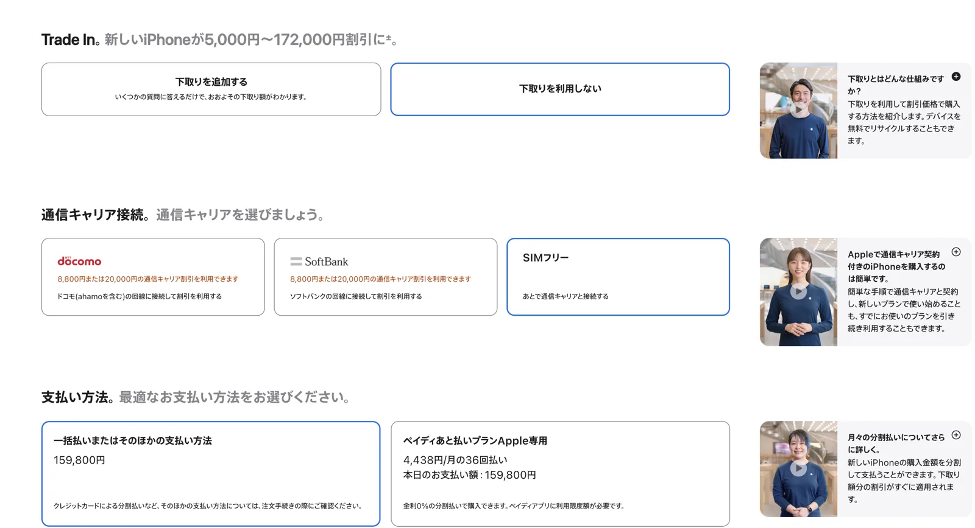Image resolution: width=975 pixels, height=528 pixels.
Task: Click the いくつかの質問に答えるだけで description
Action: coord(211,97)
